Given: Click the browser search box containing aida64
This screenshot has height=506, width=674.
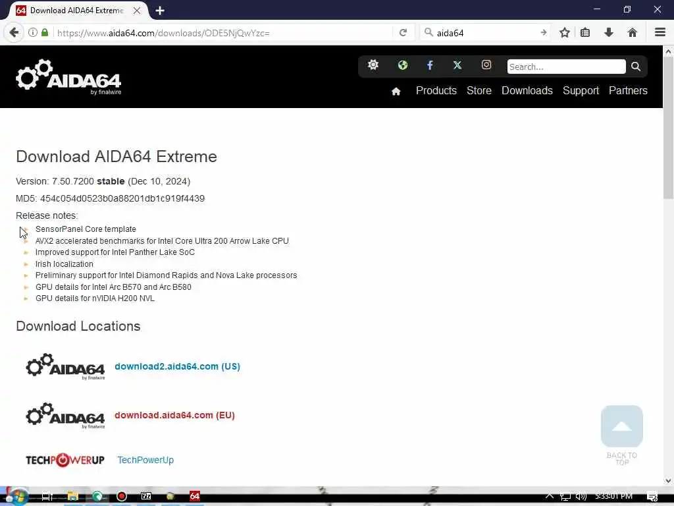Looking at the screenshot, I should pos(486,33).
